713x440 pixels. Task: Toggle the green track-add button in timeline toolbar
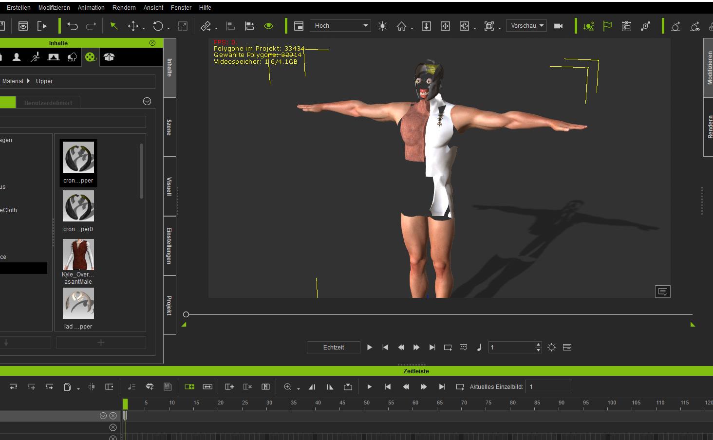[x=189, y=387]
